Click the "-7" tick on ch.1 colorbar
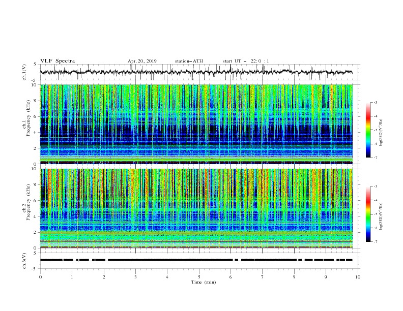Screen dimensions: 403x311 click(376, 158)
